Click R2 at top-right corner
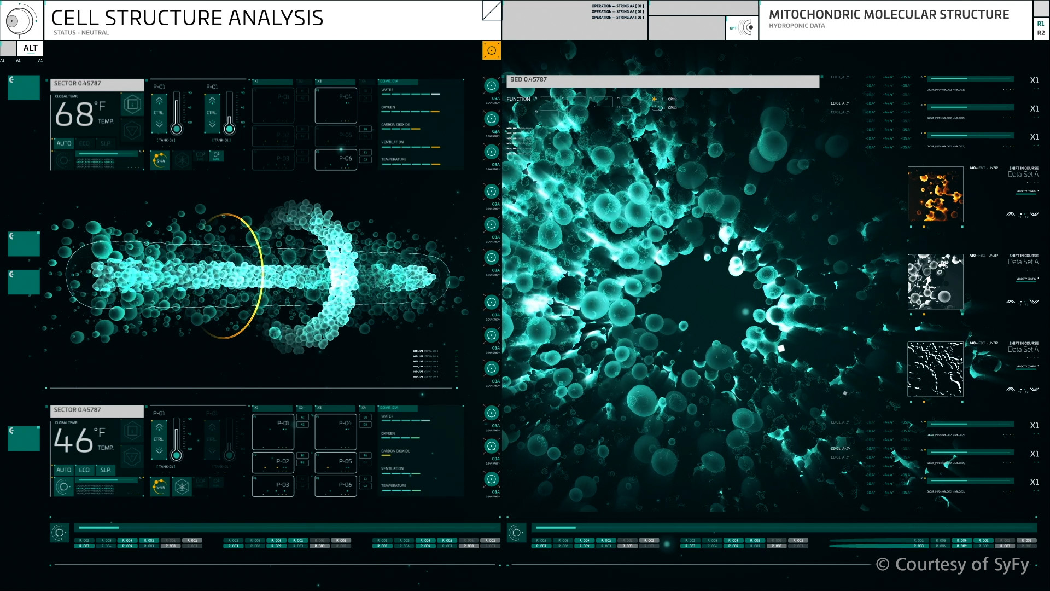1050x591 pixels. point(1041,33)
